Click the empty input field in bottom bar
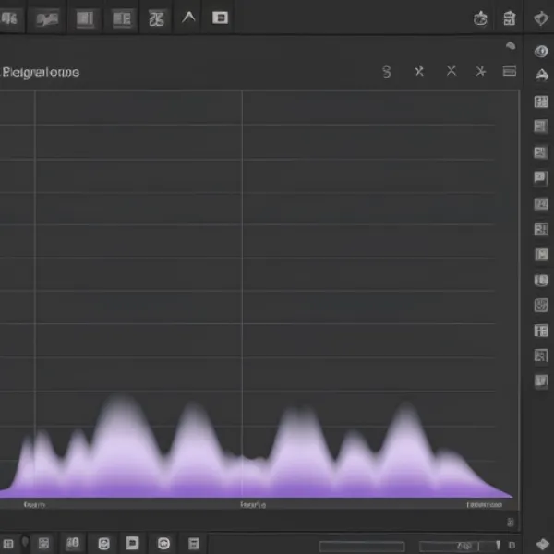 pos(361,546)
